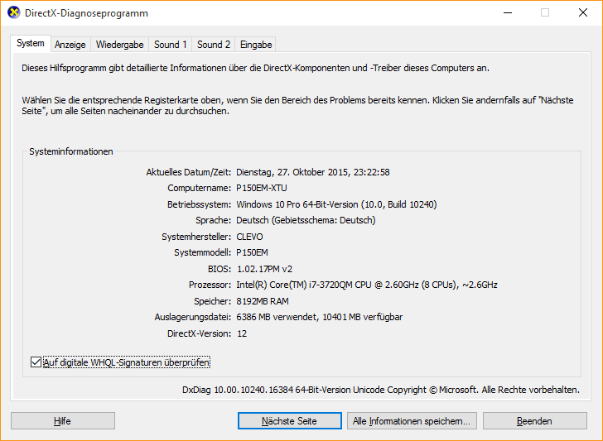Screen dimensions: 603x441
Task: Click the Beenden button
Action: pos(535,421)
